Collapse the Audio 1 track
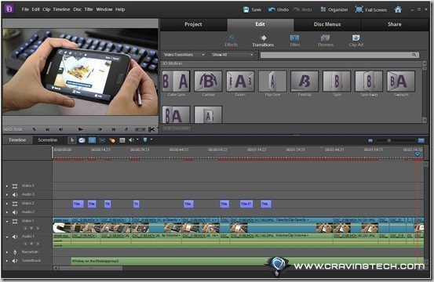 7,237
